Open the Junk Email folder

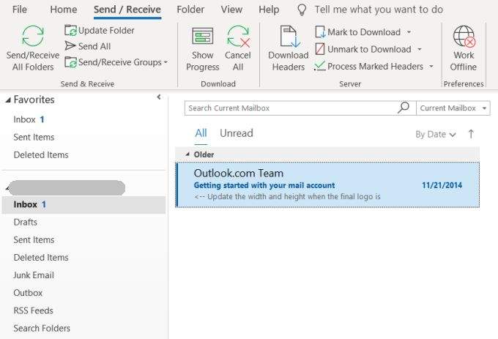pyautogui.click(x=34, y=275)
